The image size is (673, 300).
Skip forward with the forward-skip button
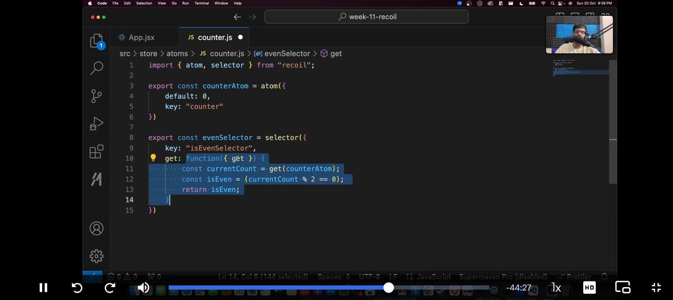pos(110,288)
